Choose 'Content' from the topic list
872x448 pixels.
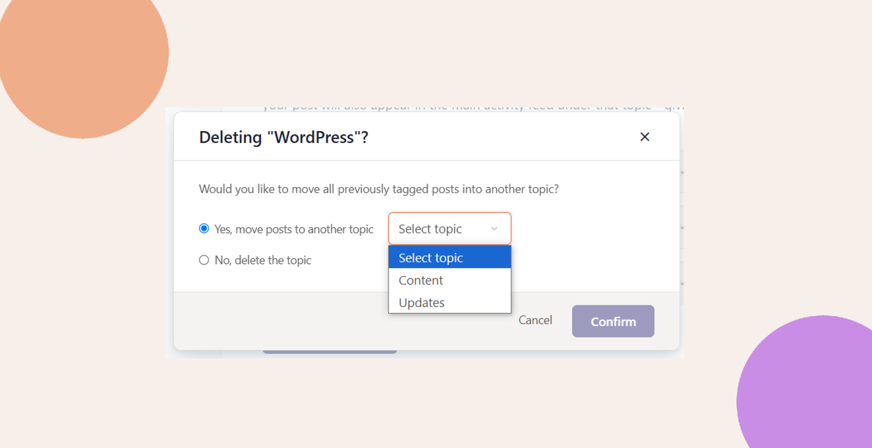tap(450, 280)
